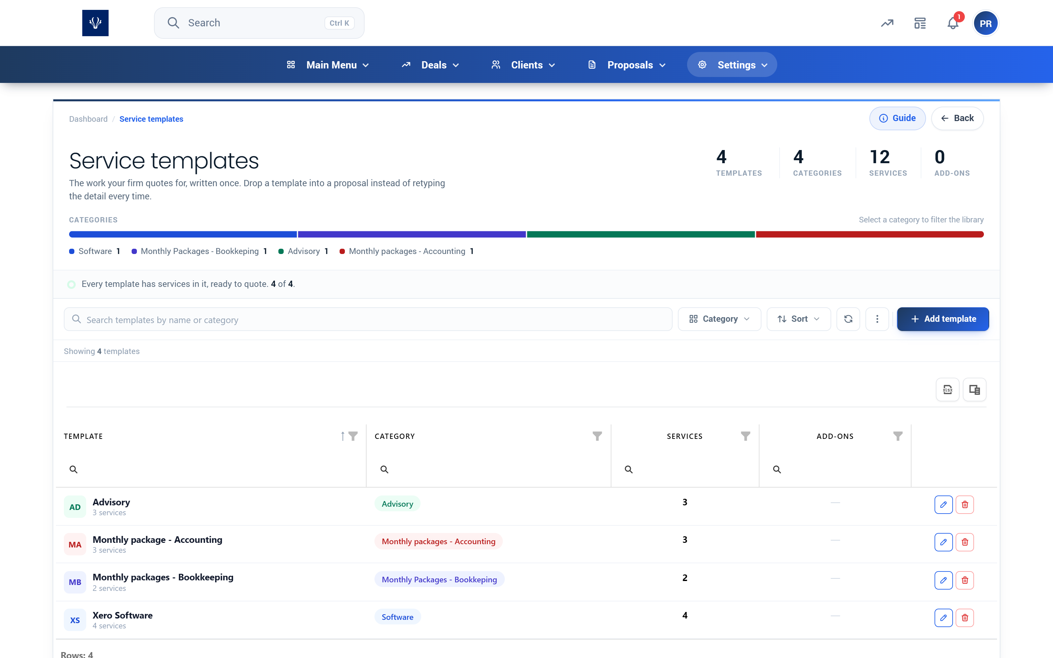Filter by Advisory category legend item
This screenshot has height=658, width=1053.
[303, 251]
